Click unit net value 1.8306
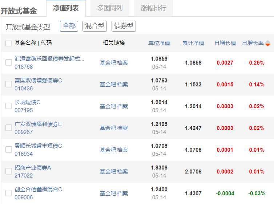Viewport: 274px width, 204px height. (159, 168)
